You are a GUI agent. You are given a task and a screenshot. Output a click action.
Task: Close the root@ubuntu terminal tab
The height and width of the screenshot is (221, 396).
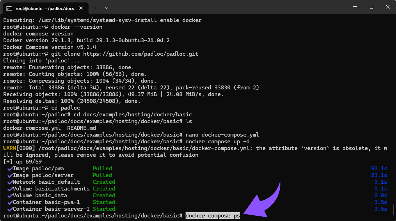[81, 8]
